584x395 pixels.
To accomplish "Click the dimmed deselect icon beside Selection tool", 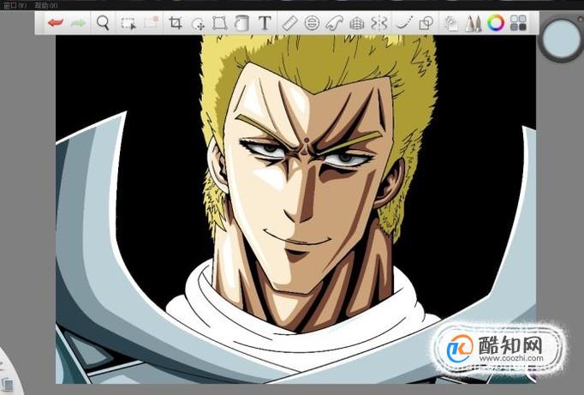I will point(152,23).
